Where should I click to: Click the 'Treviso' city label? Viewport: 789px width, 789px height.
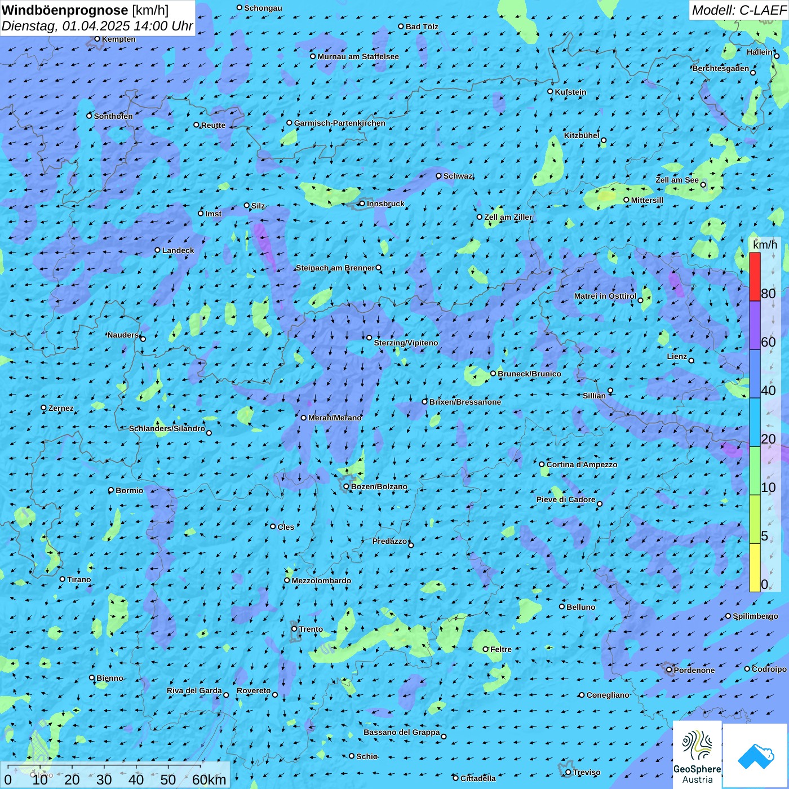point(586,772)
